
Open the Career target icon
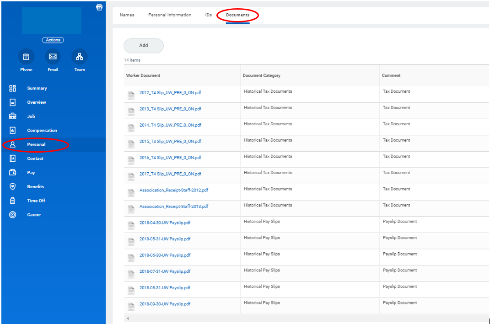pyautogui.click(x=13, y=215)
